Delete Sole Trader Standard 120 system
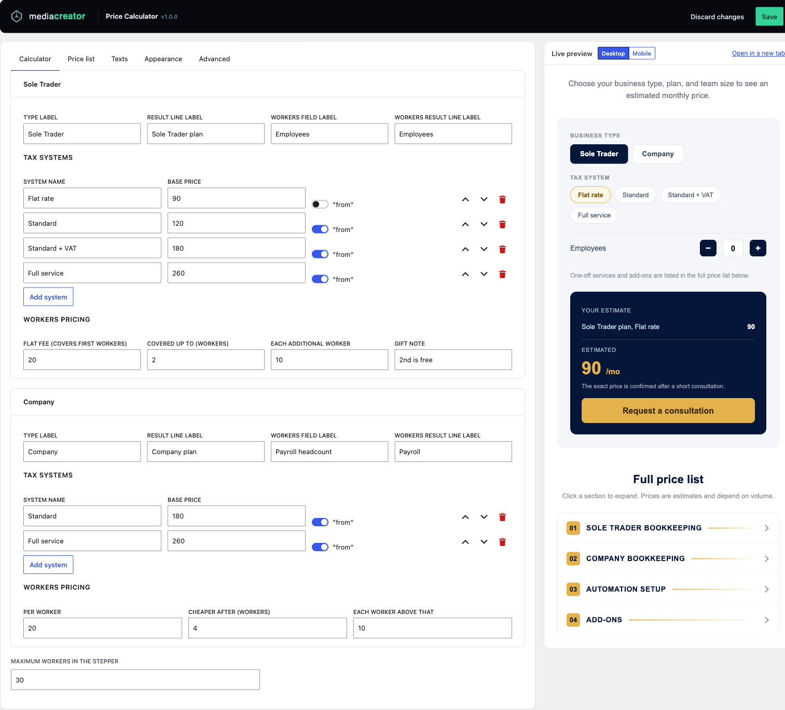The width and height of the screenshot is (785, 710). pyautogui.click(x=502, y=224)
